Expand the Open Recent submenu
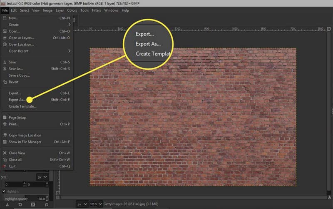Image resolution: width=333 pixels, height=209 pixels. [37, 51]
